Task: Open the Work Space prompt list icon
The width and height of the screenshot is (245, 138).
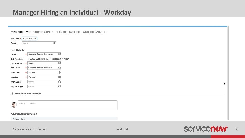Action: tap(59, 82)
